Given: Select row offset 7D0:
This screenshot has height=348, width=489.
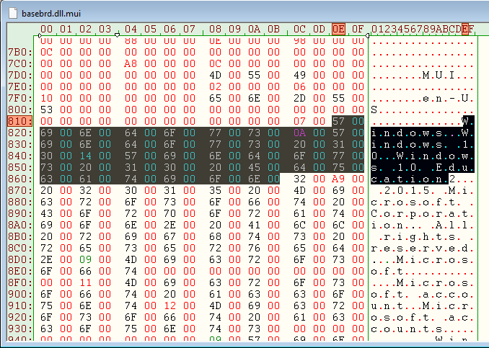Looking at the screenshot, I should pos(20,75).
